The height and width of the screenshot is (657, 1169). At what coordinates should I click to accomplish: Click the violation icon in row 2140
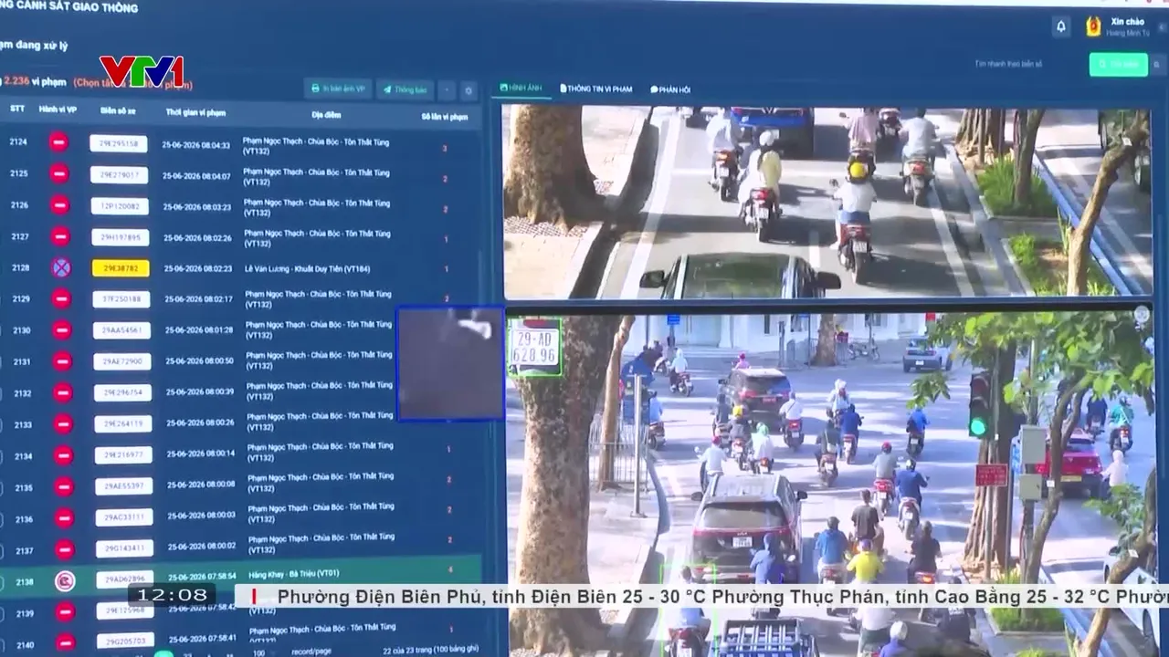(x=64, y=642)
